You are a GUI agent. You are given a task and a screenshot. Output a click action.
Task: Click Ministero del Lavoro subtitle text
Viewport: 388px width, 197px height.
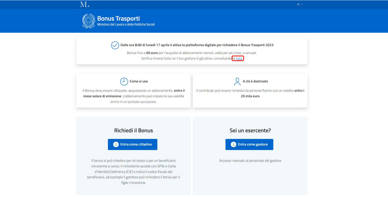click(126, 25)
